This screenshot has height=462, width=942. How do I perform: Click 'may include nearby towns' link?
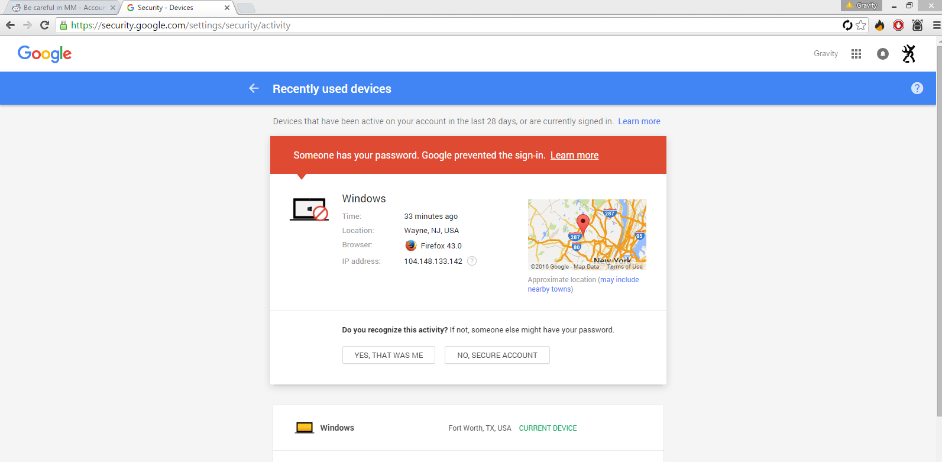[583, 285]
